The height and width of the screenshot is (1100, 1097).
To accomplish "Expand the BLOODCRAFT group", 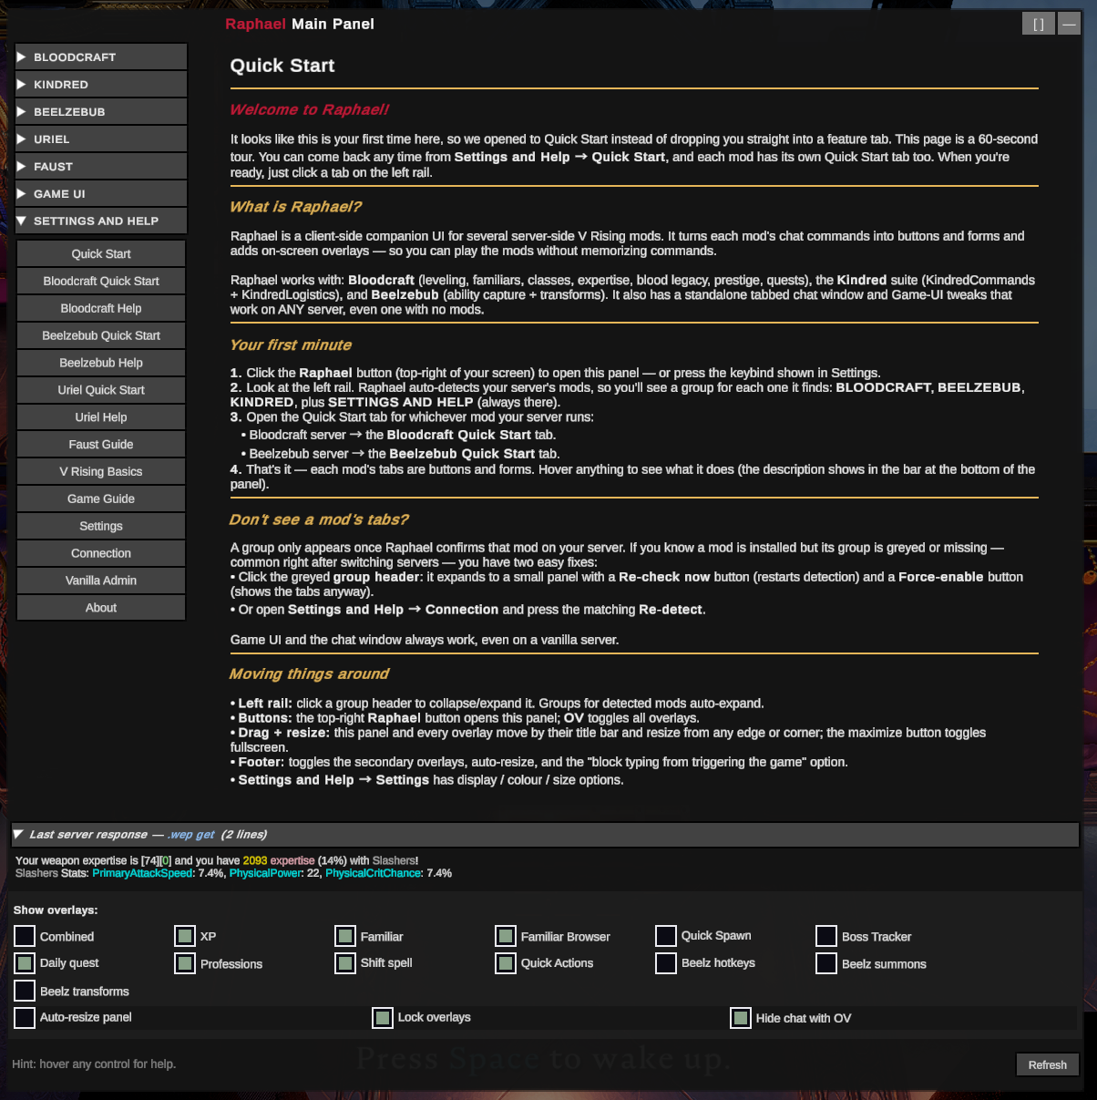I will tap(101, 57).
